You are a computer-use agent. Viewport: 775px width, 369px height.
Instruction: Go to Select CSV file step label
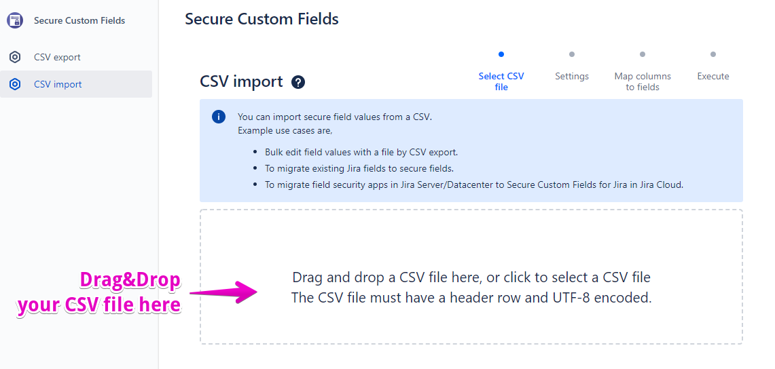coord(501,81)
